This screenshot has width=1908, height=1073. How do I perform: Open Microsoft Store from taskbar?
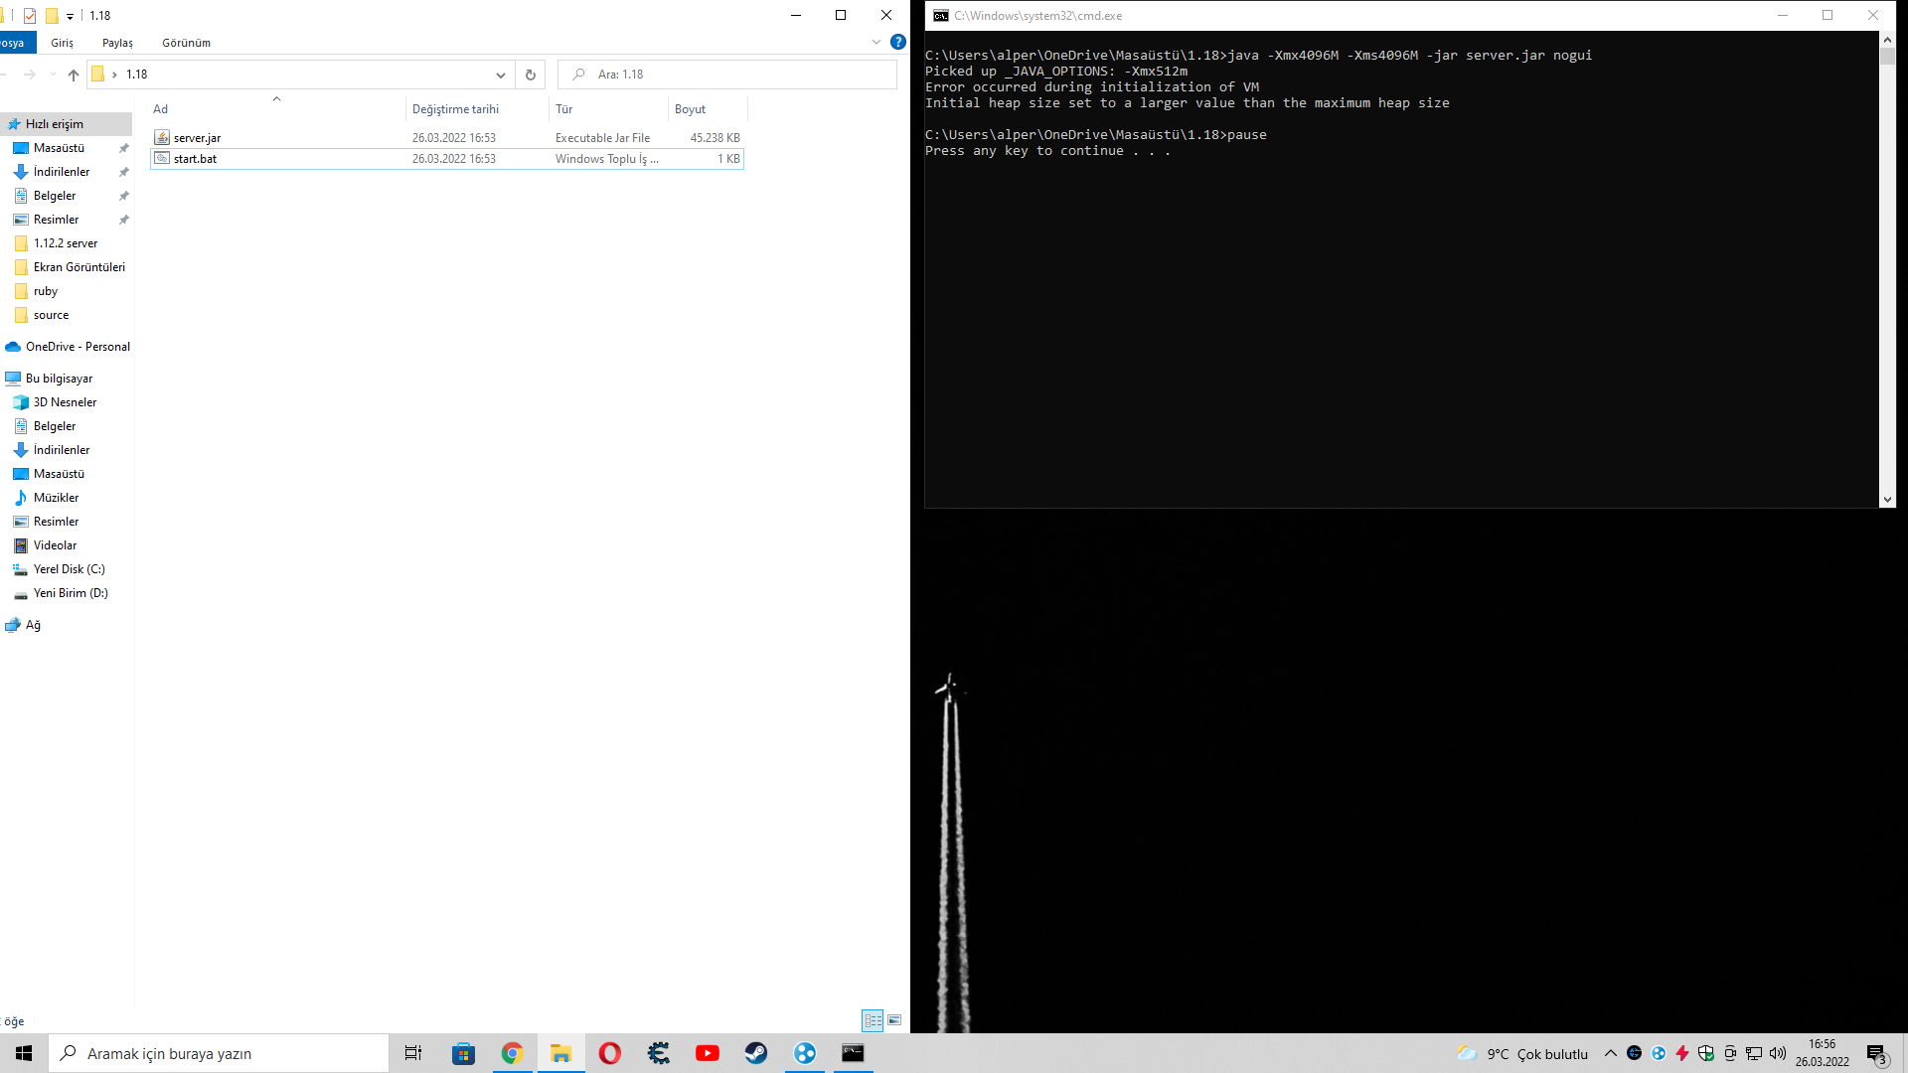[463, 1053]
